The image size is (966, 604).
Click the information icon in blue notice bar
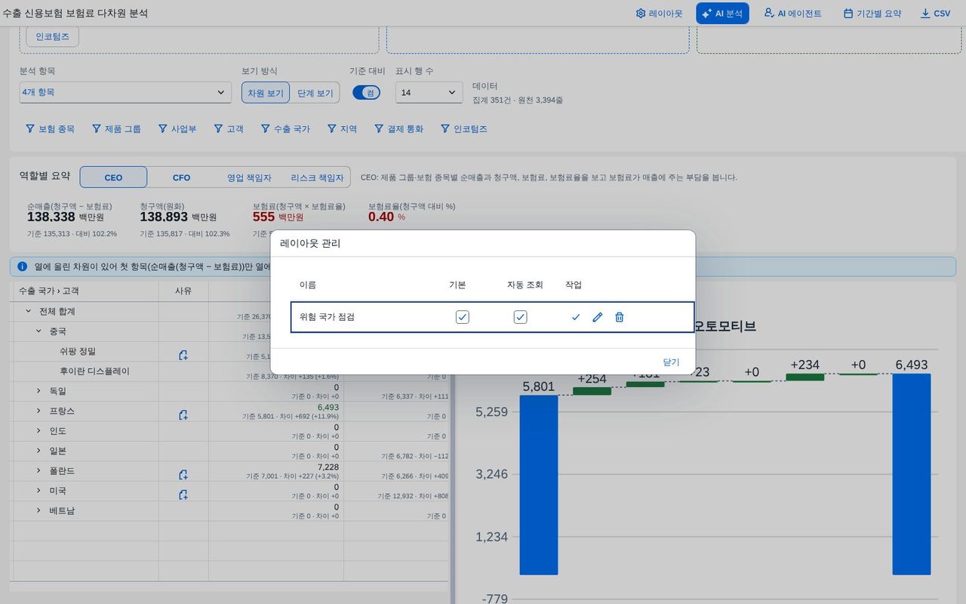coord(23,267)
